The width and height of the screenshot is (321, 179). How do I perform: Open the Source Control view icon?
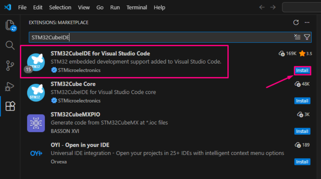10,65
